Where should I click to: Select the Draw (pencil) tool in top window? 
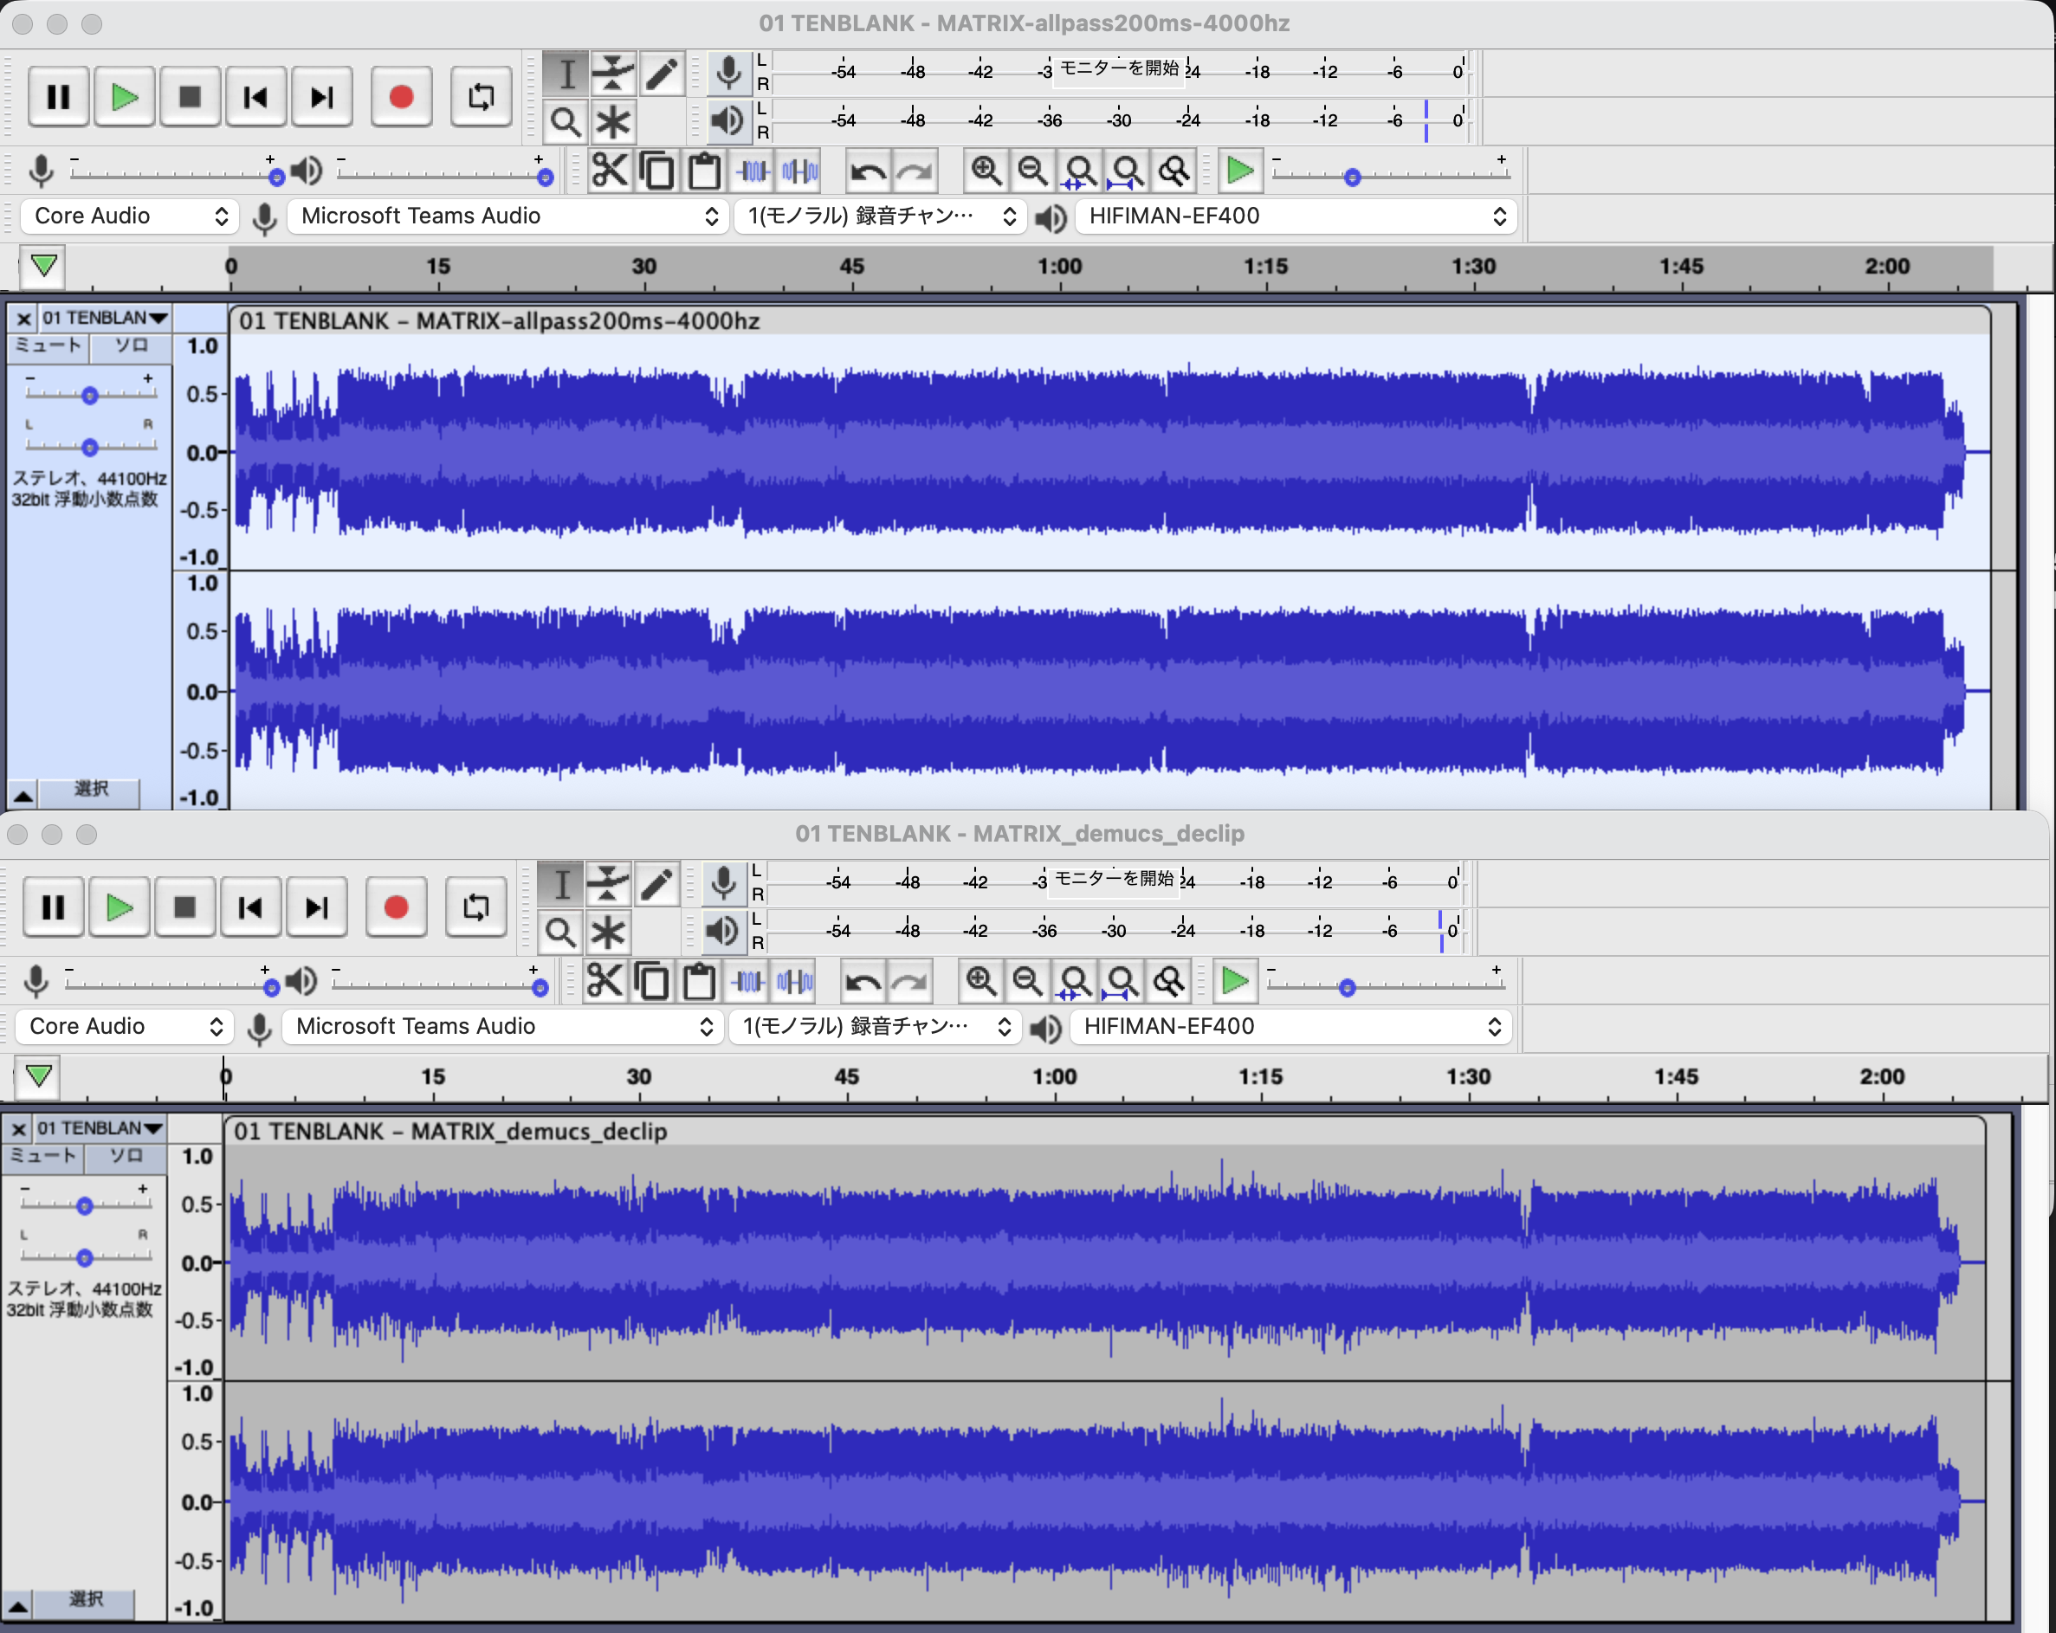pos(661,74)
